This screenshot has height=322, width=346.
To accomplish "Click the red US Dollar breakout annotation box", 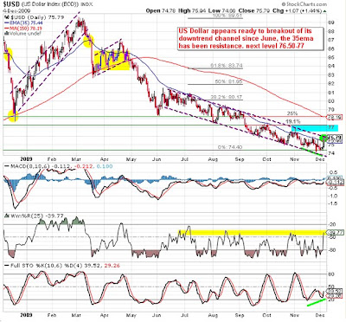I will (x=250, y=38).
